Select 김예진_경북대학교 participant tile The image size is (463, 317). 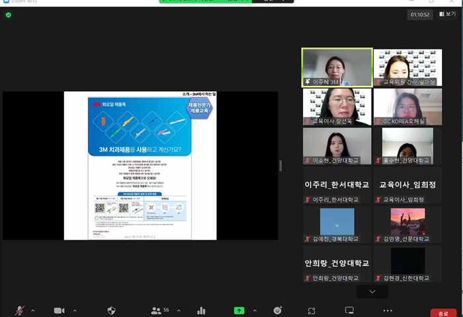[x=337, y=225]
